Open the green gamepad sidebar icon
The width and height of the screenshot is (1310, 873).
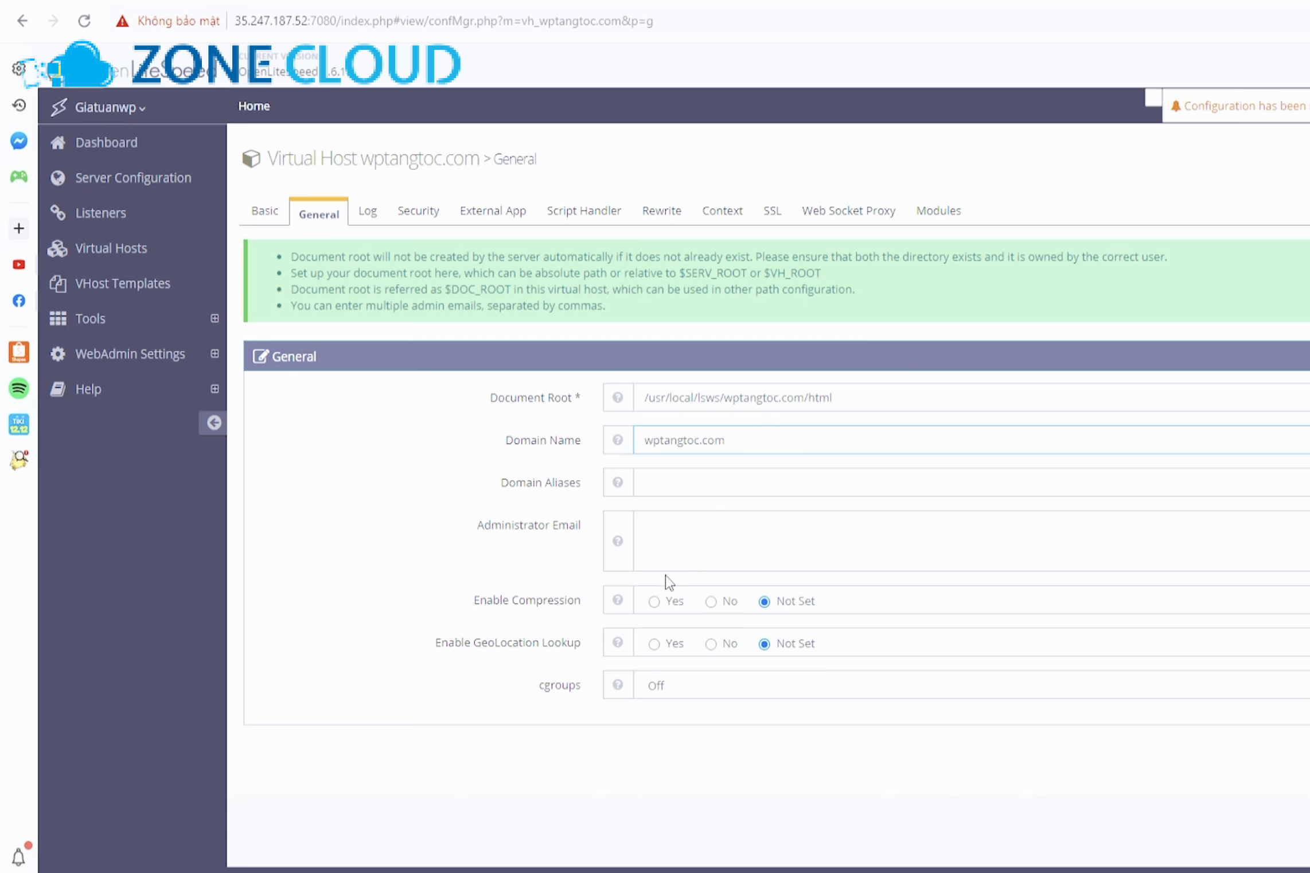[x=19, y=177]
